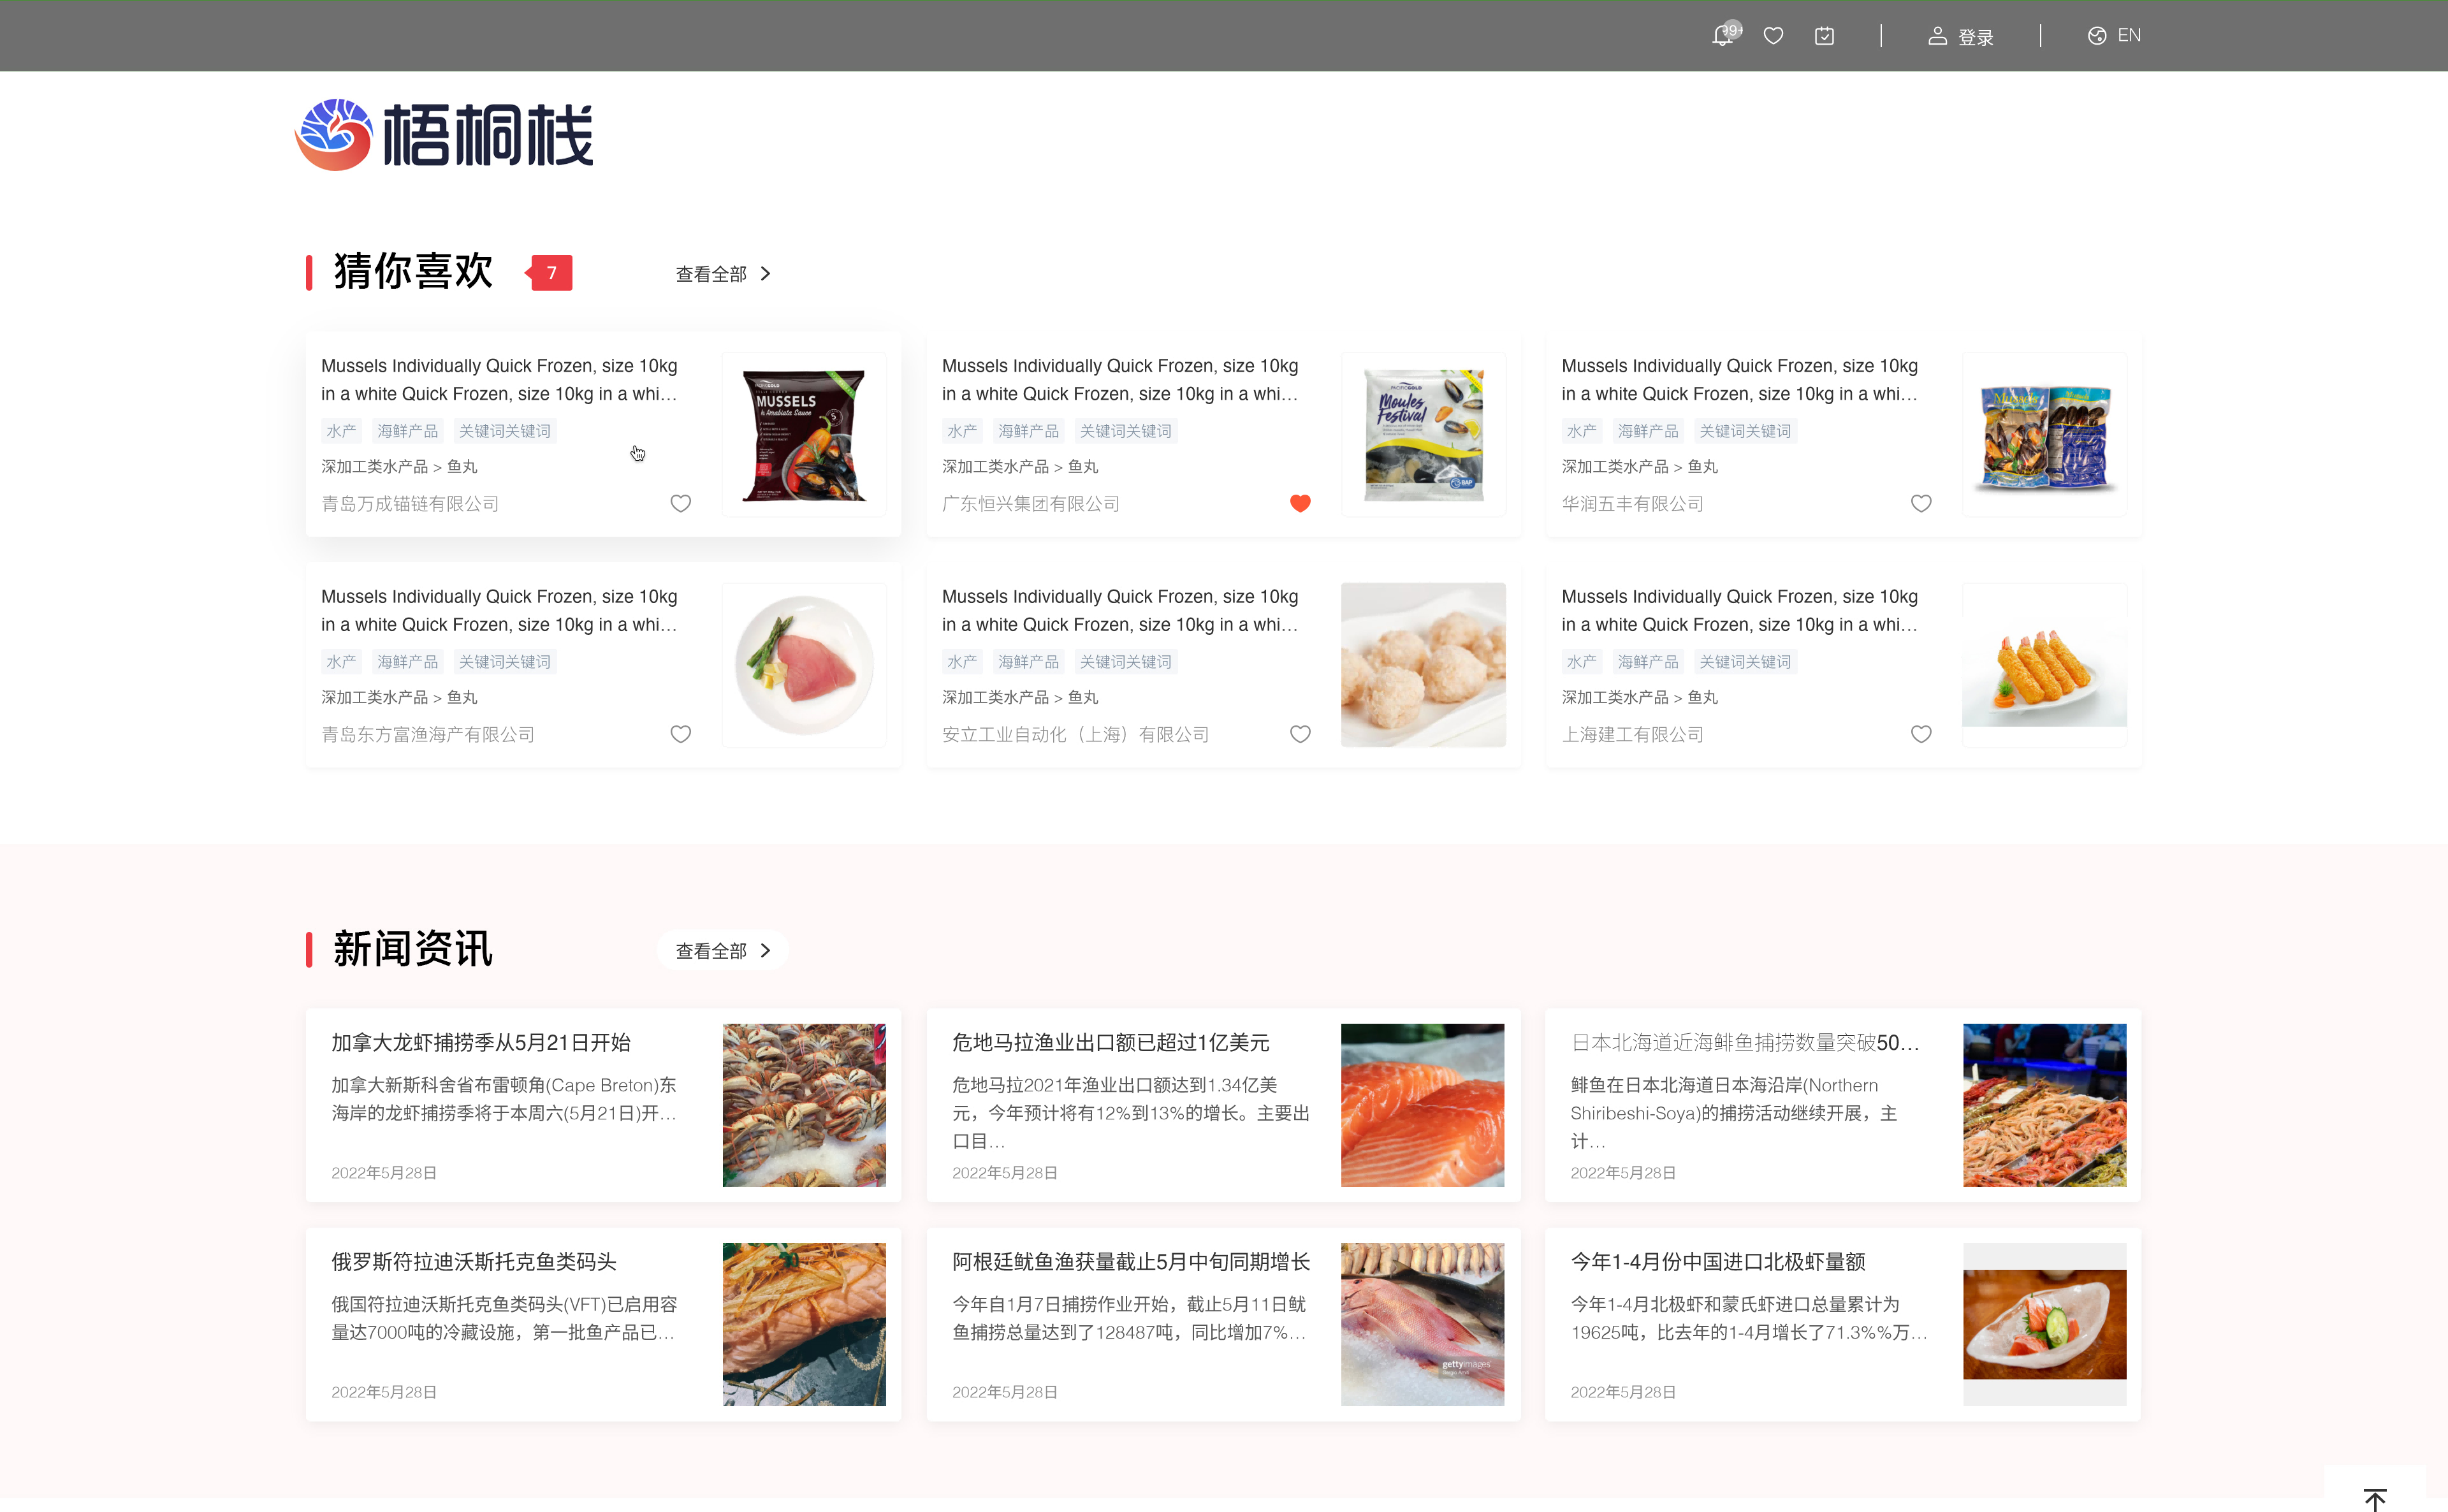Click the salmon photo on the Guatemala news card
This screenshot has height=1512, width=2448.
click(1422, 1104)
